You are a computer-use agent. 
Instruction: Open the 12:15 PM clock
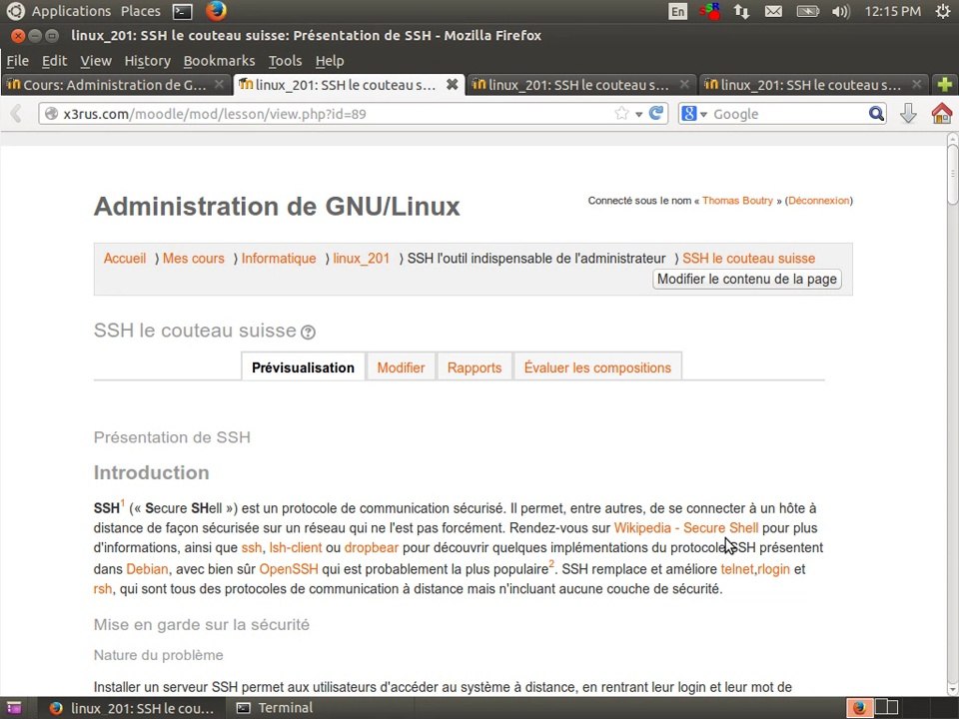pyautogui.click(x=892, y=11)
